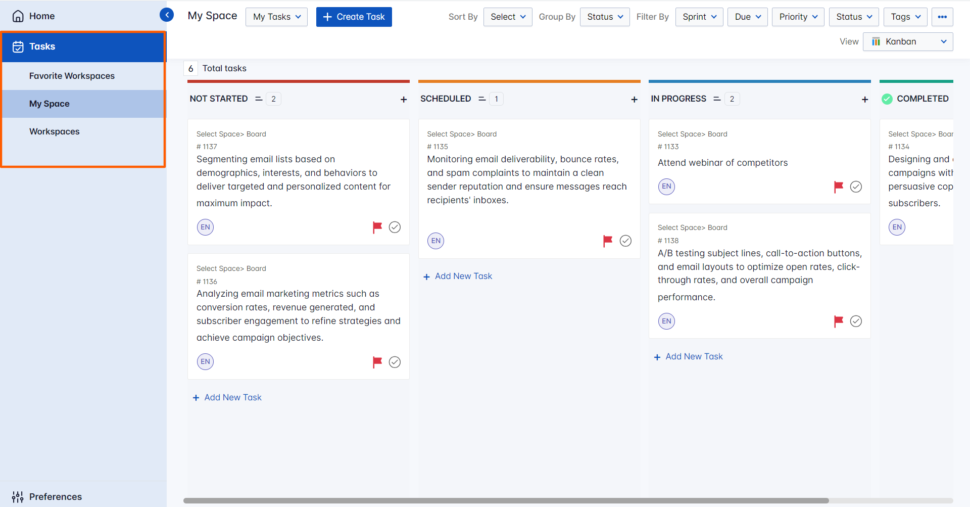The height and width of the screenshot is (507, 970).
Task: Collapse the sidebar with the back arrow
Action: 167,15
